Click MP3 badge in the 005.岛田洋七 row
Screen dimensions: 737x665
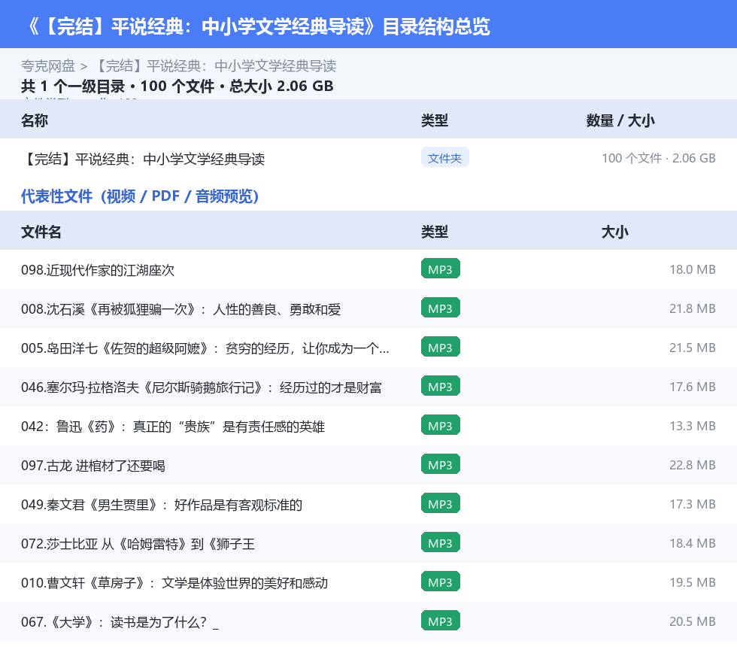[441, 347]
